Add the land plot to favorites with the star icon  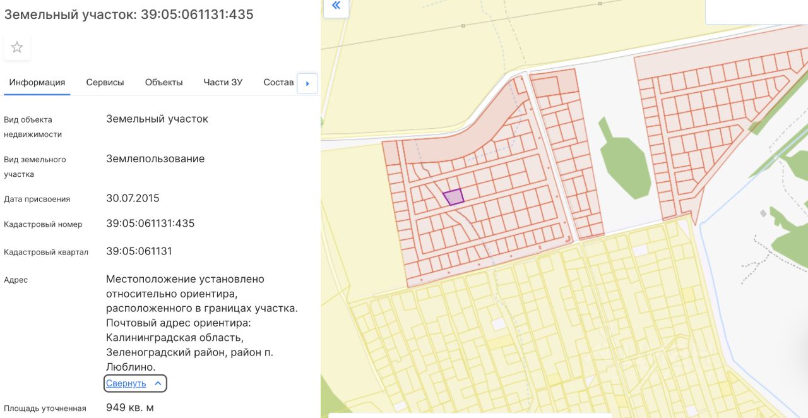17,47
